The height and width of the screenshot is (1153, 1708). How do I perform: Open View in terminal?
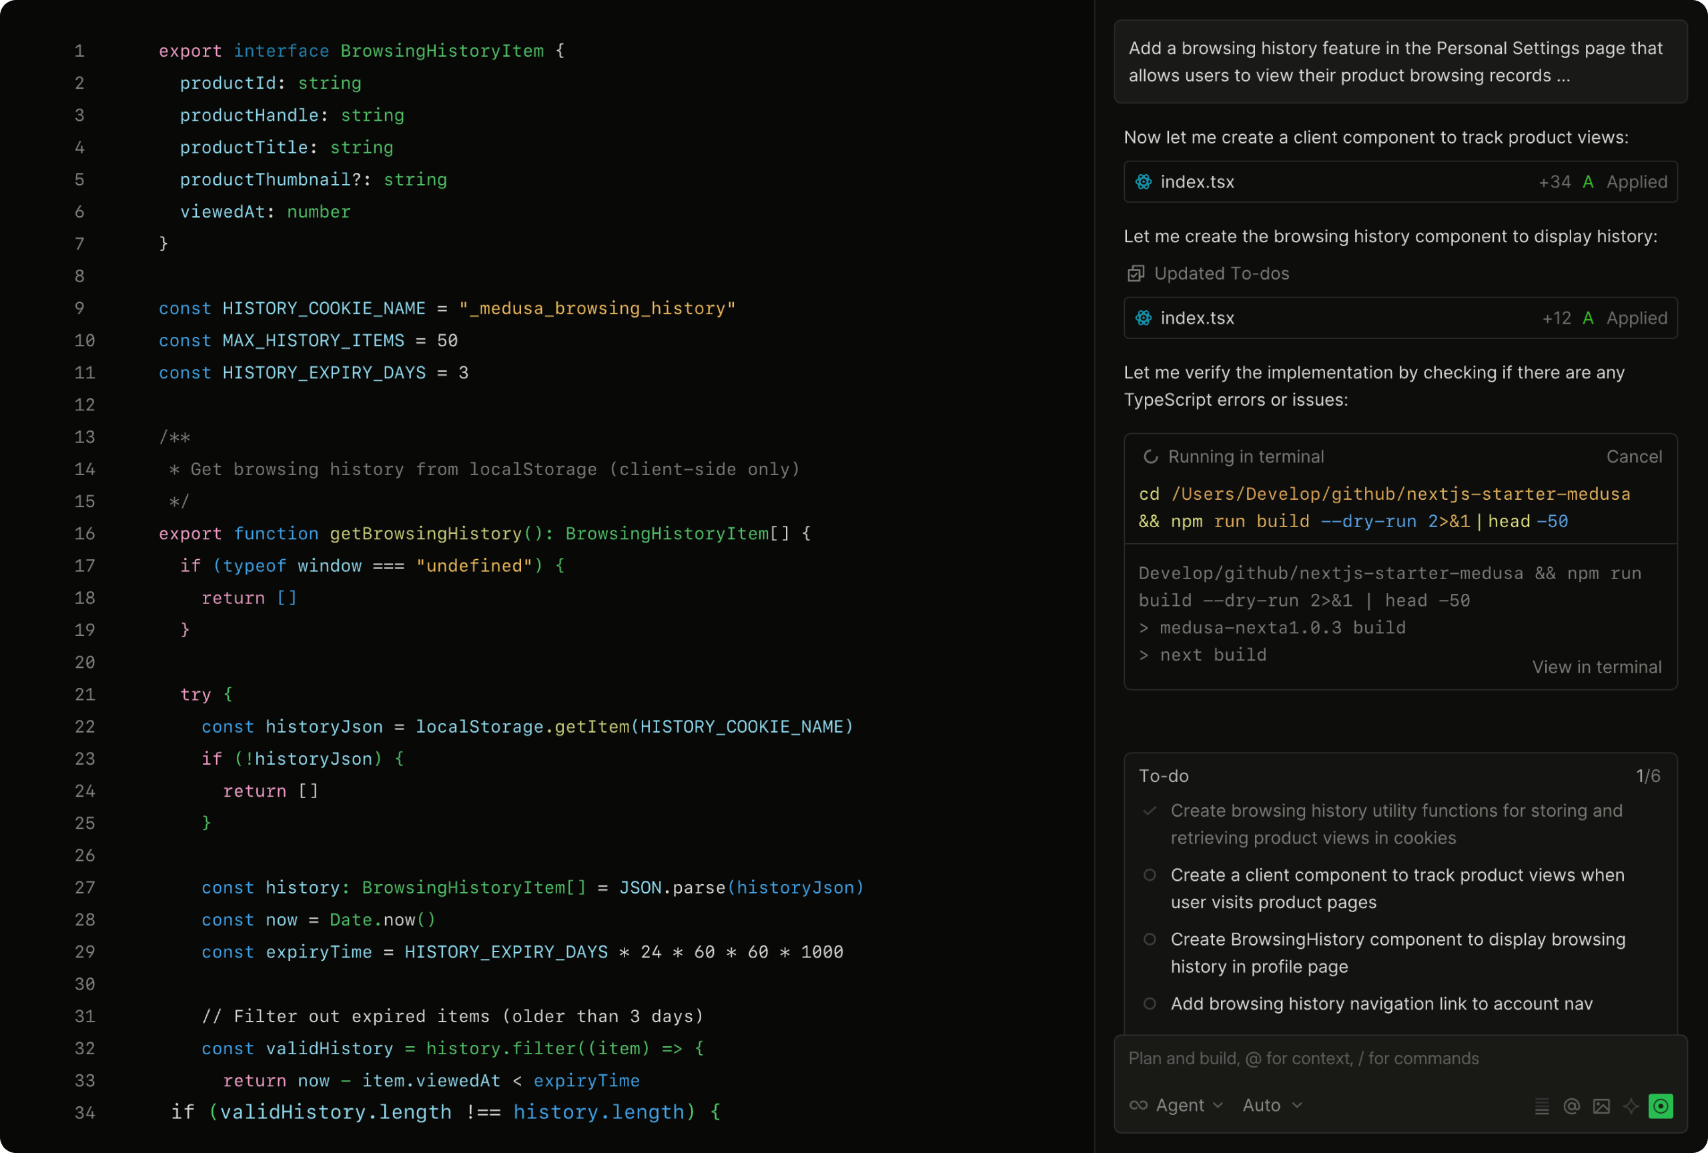pos(1598,667)
